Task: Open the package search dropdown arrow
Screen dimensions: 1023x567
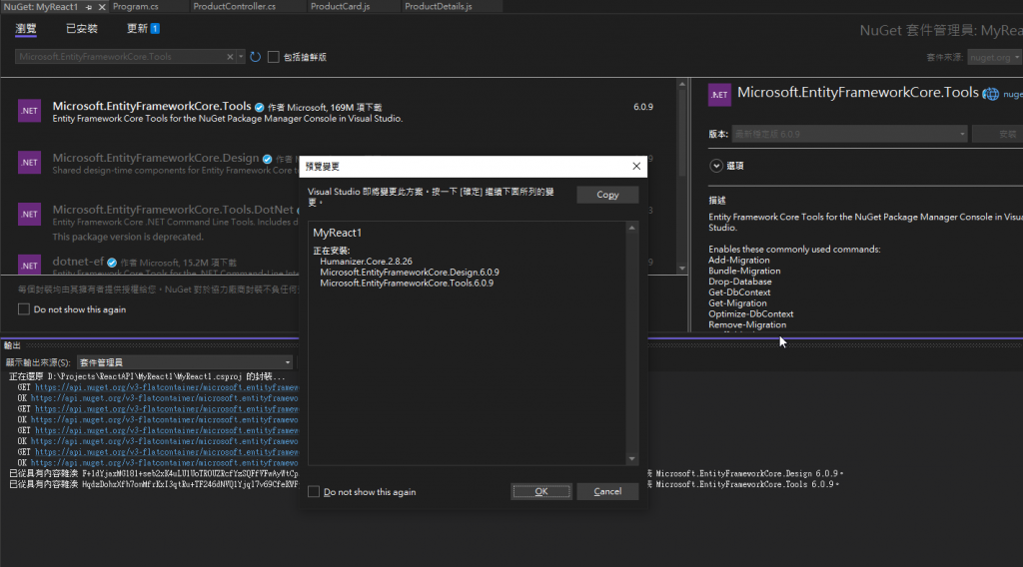Action: pos(241,57)
